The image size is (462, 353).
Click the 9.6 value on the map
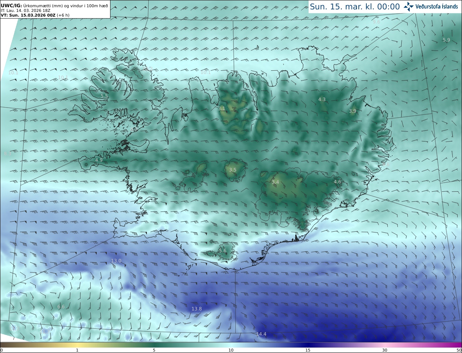coord(376,22)
